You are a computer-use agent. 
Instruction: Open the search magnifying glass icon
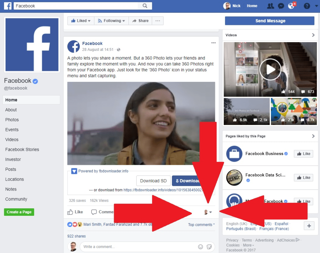point(145,6)
